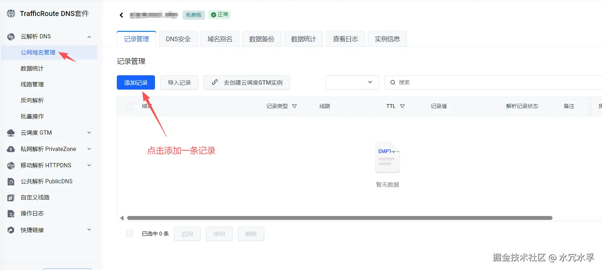Click the green check status icon
Viewport: 602px width, 270px height.
click(213, 15)
